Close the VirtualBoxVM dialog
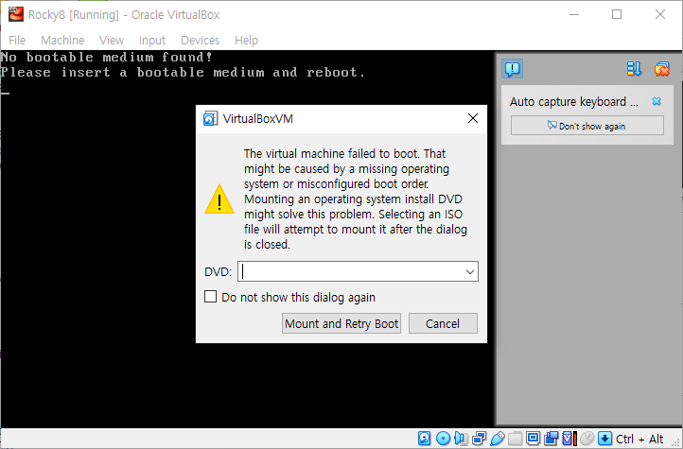The width and height of the screenshot is (683, 449). point(473,118)
